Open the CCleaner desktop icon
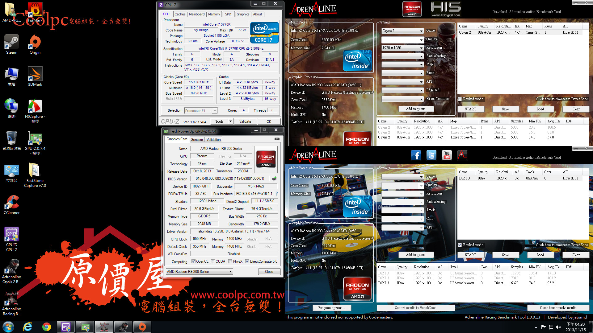 [x=11, y=205]
